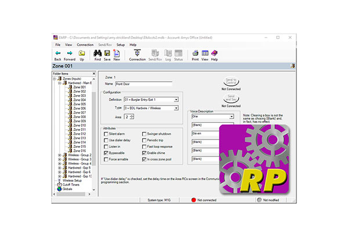
Task: Click the Back arrow toolbar icon
Action: (x=57, y=53)
